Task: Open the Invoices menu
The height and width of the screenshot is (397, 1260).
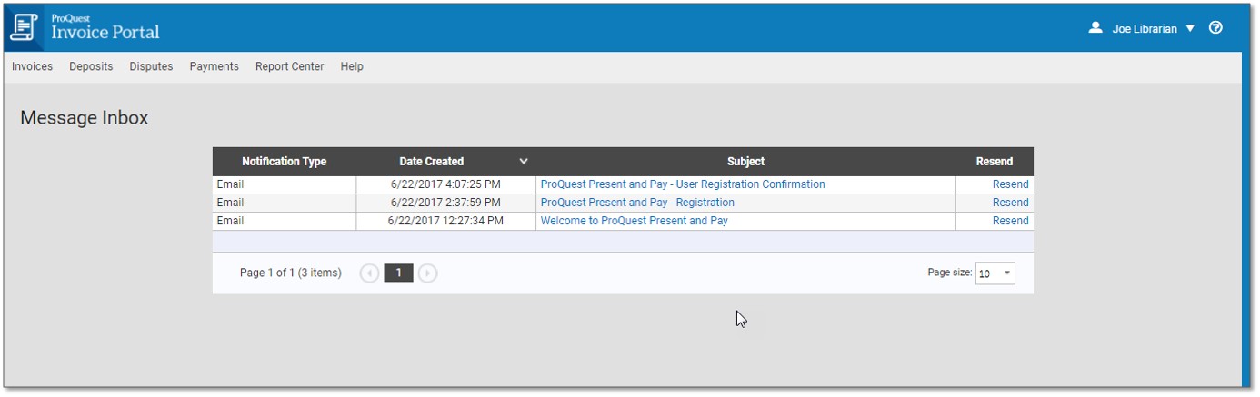Action: click(x=32, y=66)
